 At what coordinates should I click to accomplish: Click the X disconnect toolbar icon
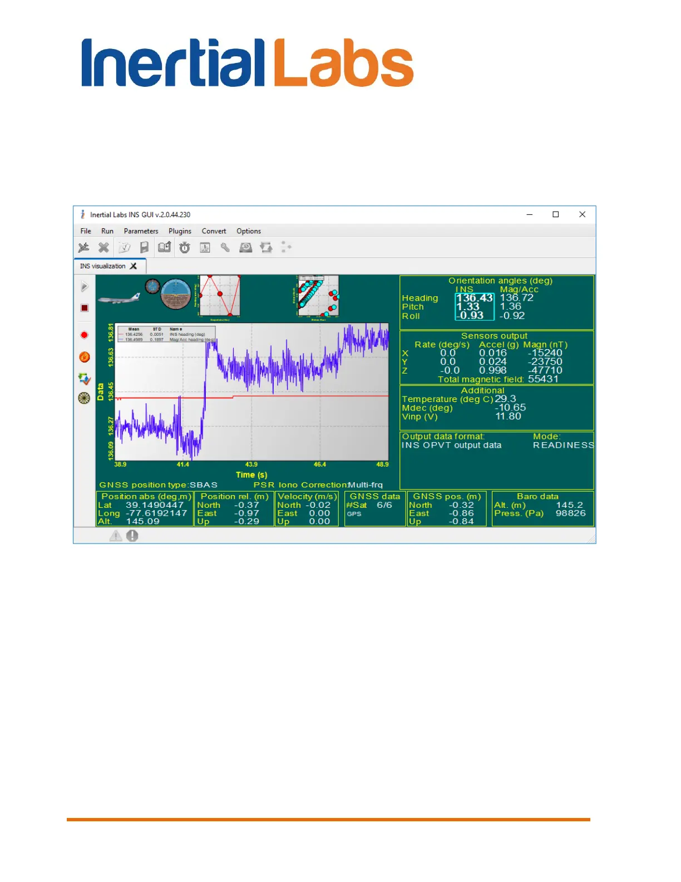(x=103, y=247)
